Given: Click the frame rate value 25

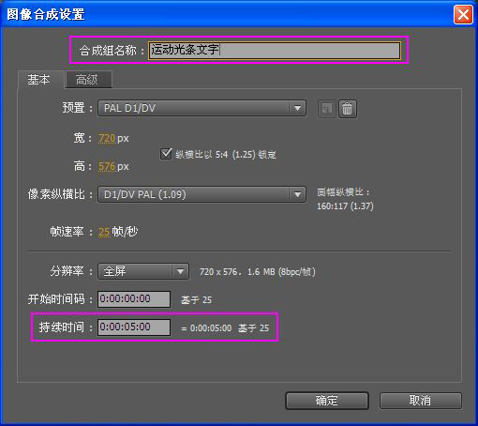Looking at the screenshot, I should coord(104,232).
